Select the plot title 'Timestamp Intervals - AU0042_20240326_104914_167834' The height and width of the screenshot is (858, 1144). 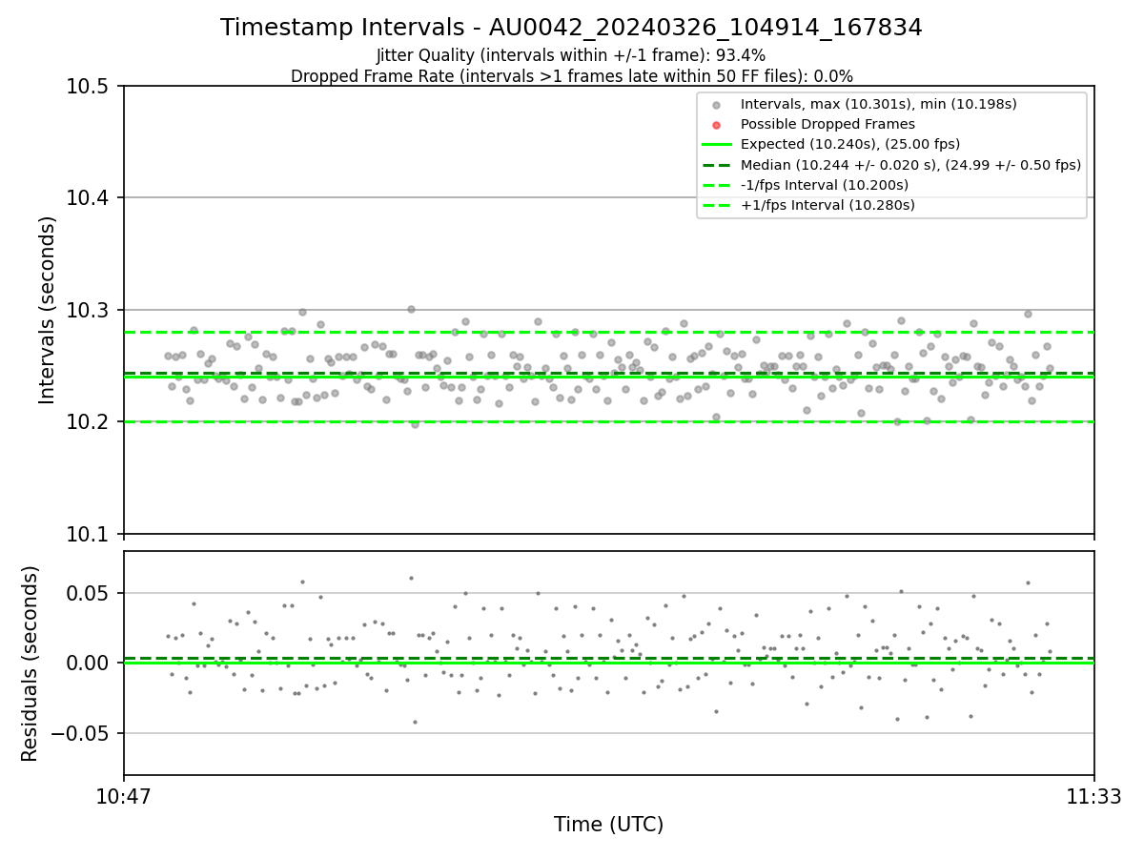571,28
